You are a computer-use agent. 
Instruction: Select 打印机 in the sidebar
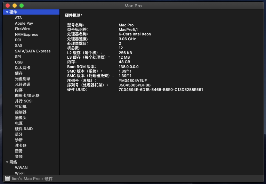pos(21,107)
